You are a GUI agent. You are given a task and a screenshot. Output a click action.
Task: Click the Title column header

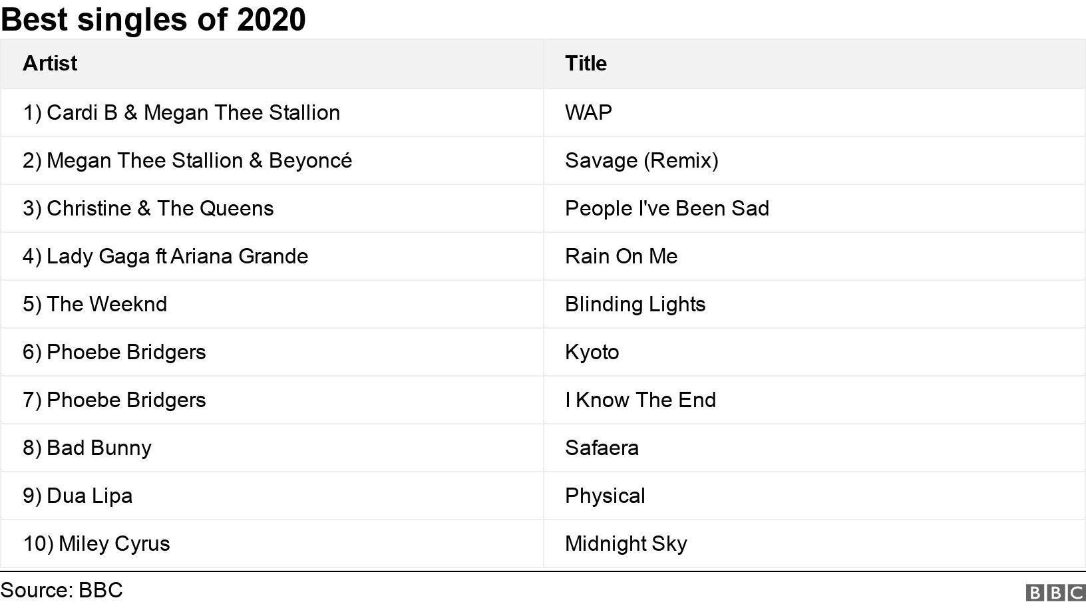[586, 63]
